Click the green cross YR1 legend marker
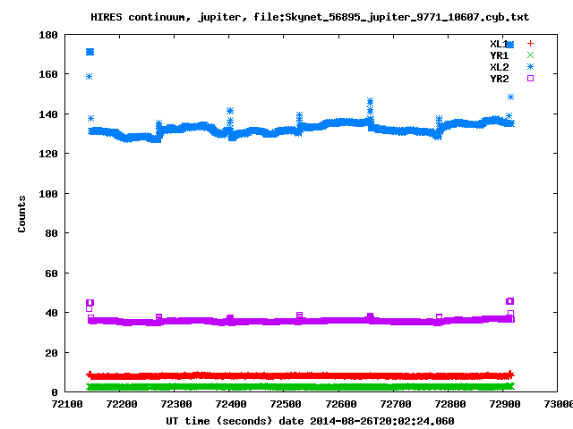Viewport: 573px width, 429px height. tap(530, 55)
